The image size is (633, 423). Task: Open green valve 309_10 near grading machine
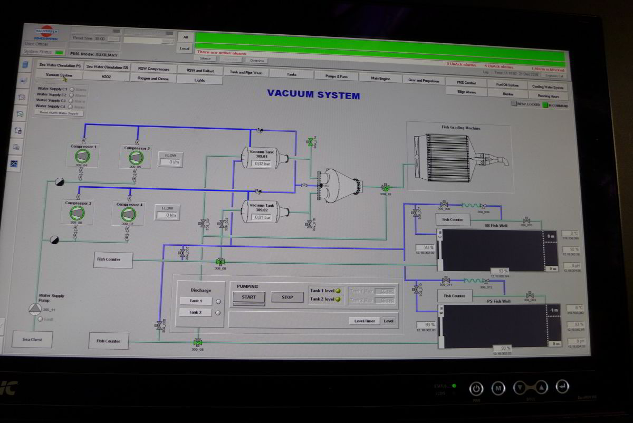point(386,187)
